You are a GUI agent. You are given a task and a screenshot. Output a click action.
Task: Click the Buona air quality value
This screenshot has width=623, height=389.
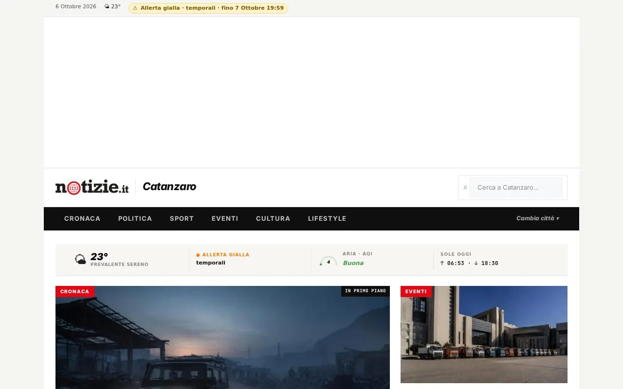click(x=353, y=263)
